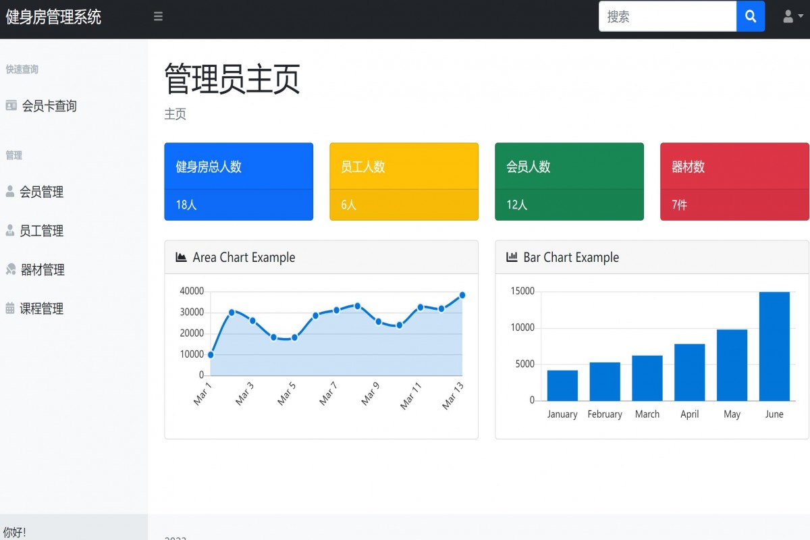Viewport: 810px width, 540px height.
Task: Open the 会员卡查询 card icon in sidebar
Action: (10, 105)
